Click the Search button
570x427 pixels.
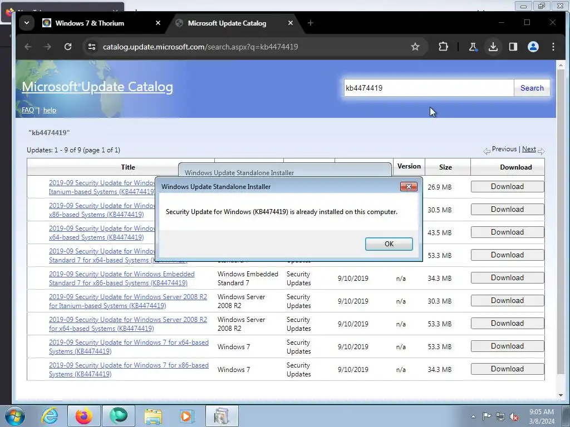tap(532, 88)
